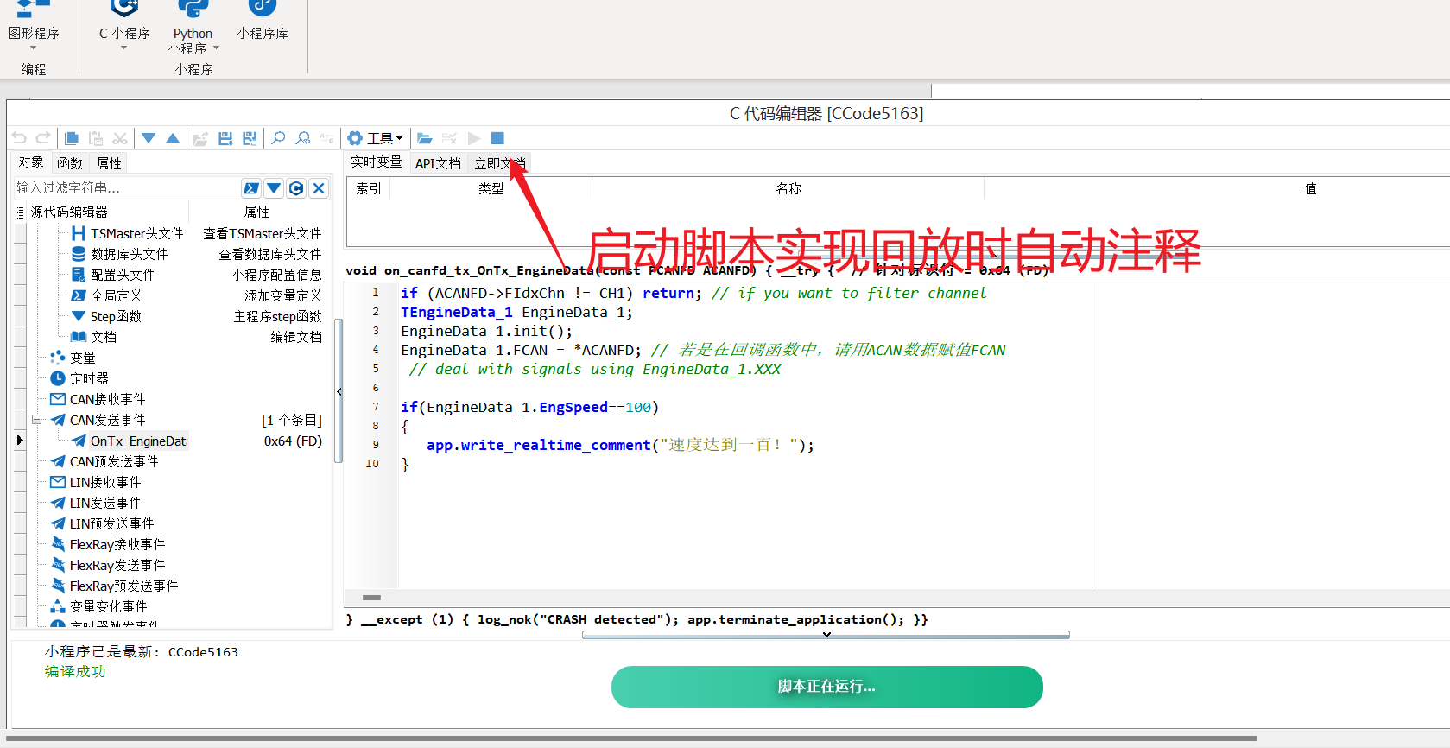Open dropdown triangle beside filter box
This screenshot has height=748, width=1450.
click(x=274, y=188)
